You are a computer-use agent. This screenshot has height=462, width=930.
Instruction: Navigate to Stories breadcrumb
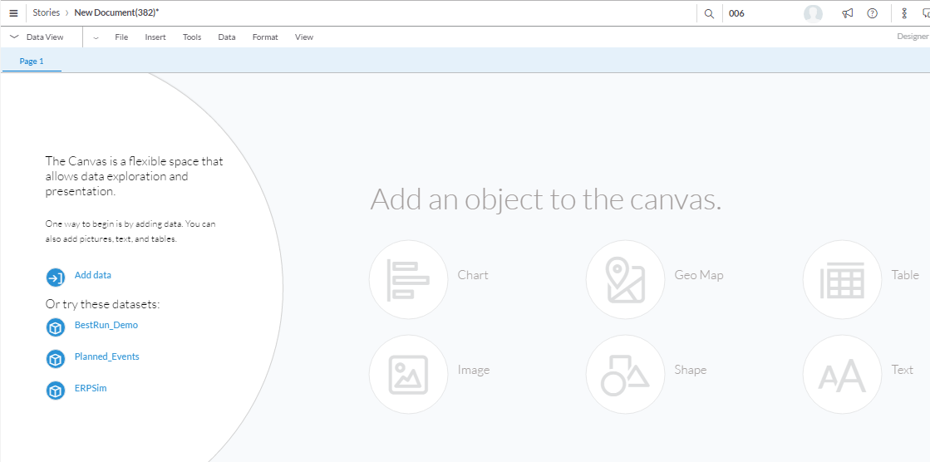tap(46, 13)
